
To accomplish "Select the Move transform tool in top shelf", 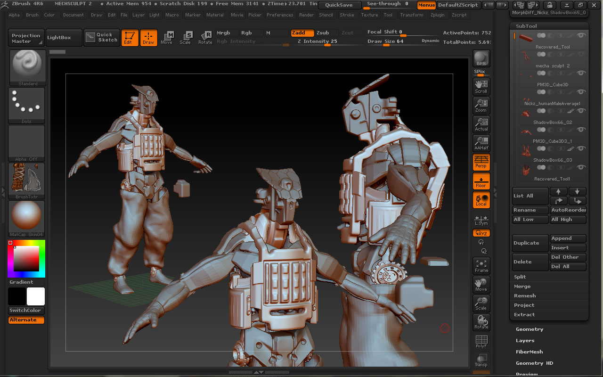I will coord(167,38).
